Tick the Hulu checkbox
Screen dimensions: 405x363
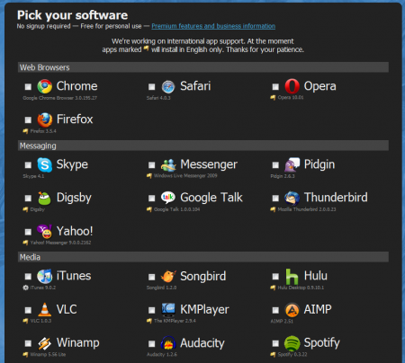(x=275, y=277)
